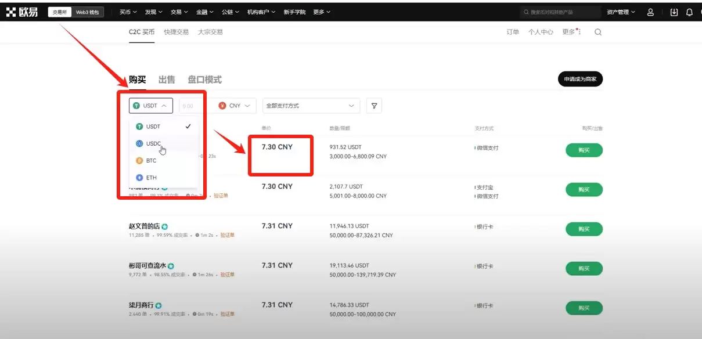Open the CNY fiat currency dropdown
This screenshot has height=339, width=702.
[x=235, y=106]
